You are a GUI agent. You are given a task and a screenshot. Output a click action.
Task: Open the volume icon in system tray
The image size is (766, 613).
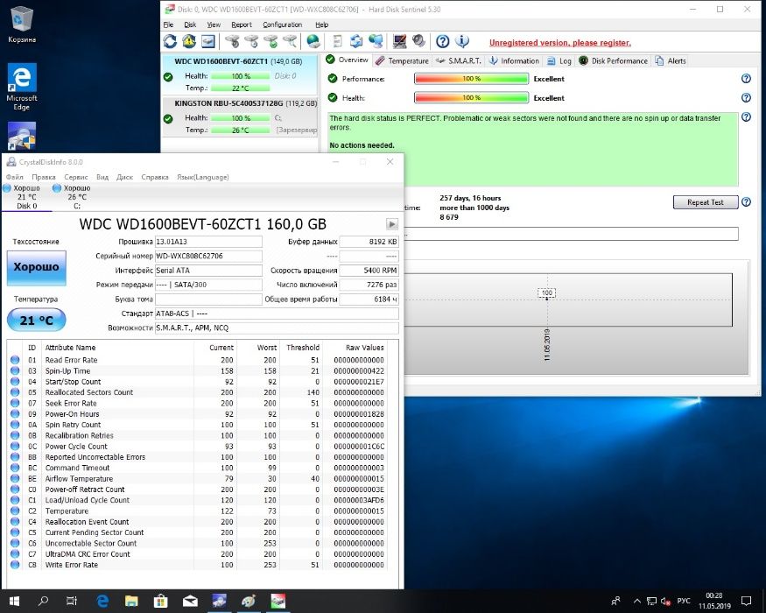click(665, 601)
